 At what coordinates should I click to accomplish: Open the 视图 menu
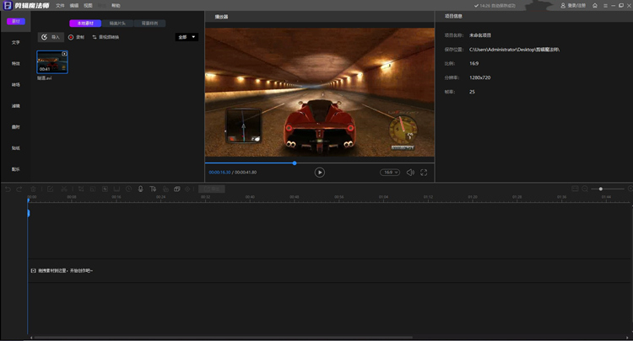point(88,6)
